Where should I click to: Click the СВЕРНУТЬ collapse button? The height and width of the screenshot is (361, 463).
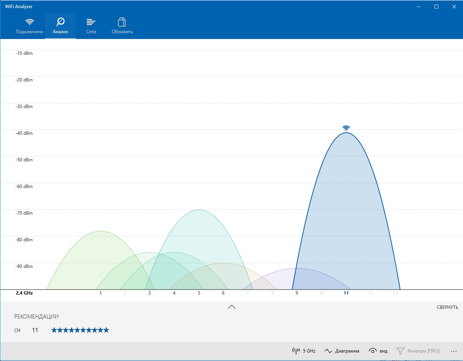447,307
